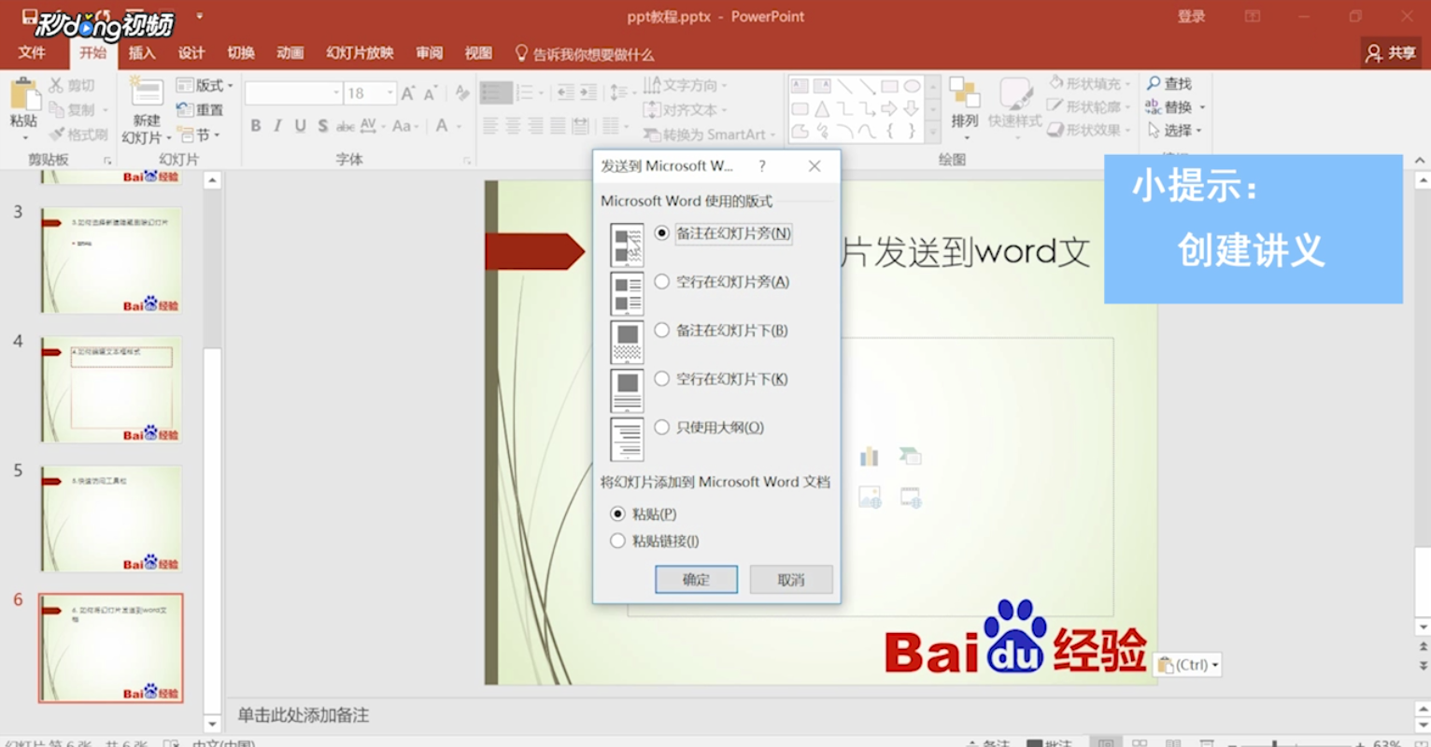
Task: Click the Quick Styles (快速样式) icon
Action: coord(1014,93)
